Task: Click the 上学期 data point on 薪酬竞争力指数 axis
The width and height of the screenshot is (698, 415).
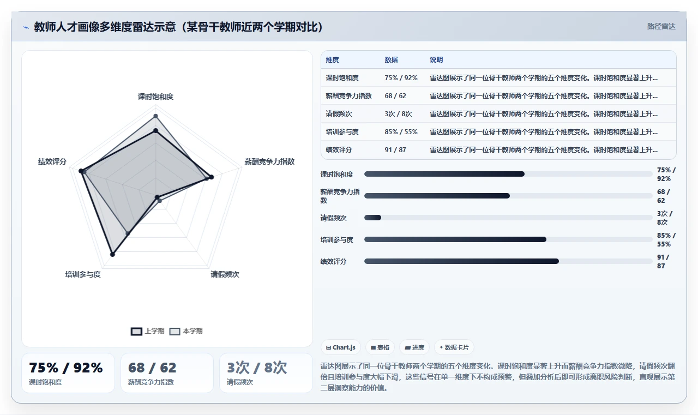Action: click(212, 177)
